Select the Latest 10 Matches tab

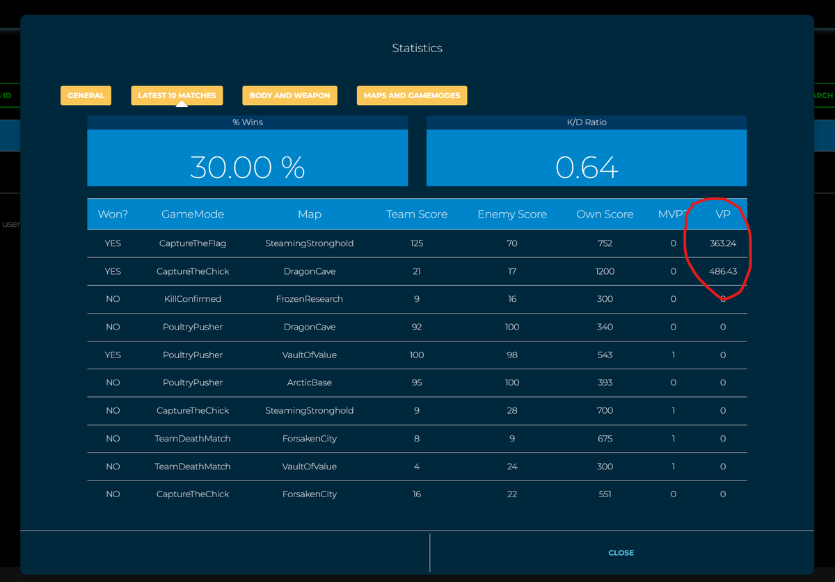(x=177, y=95)
